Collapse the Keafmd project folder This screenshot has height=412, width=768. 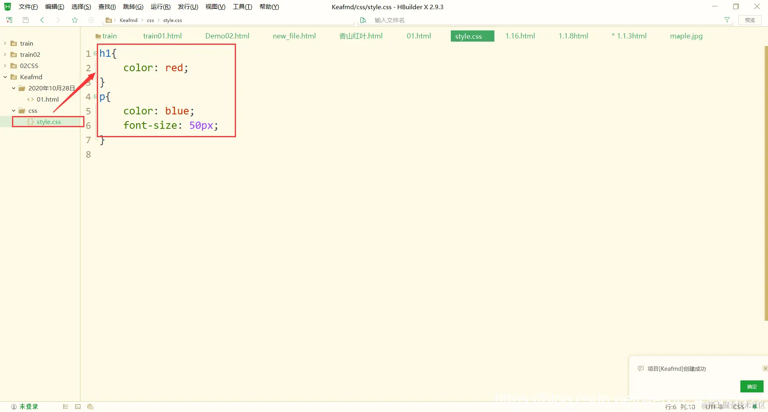[5, 77]
